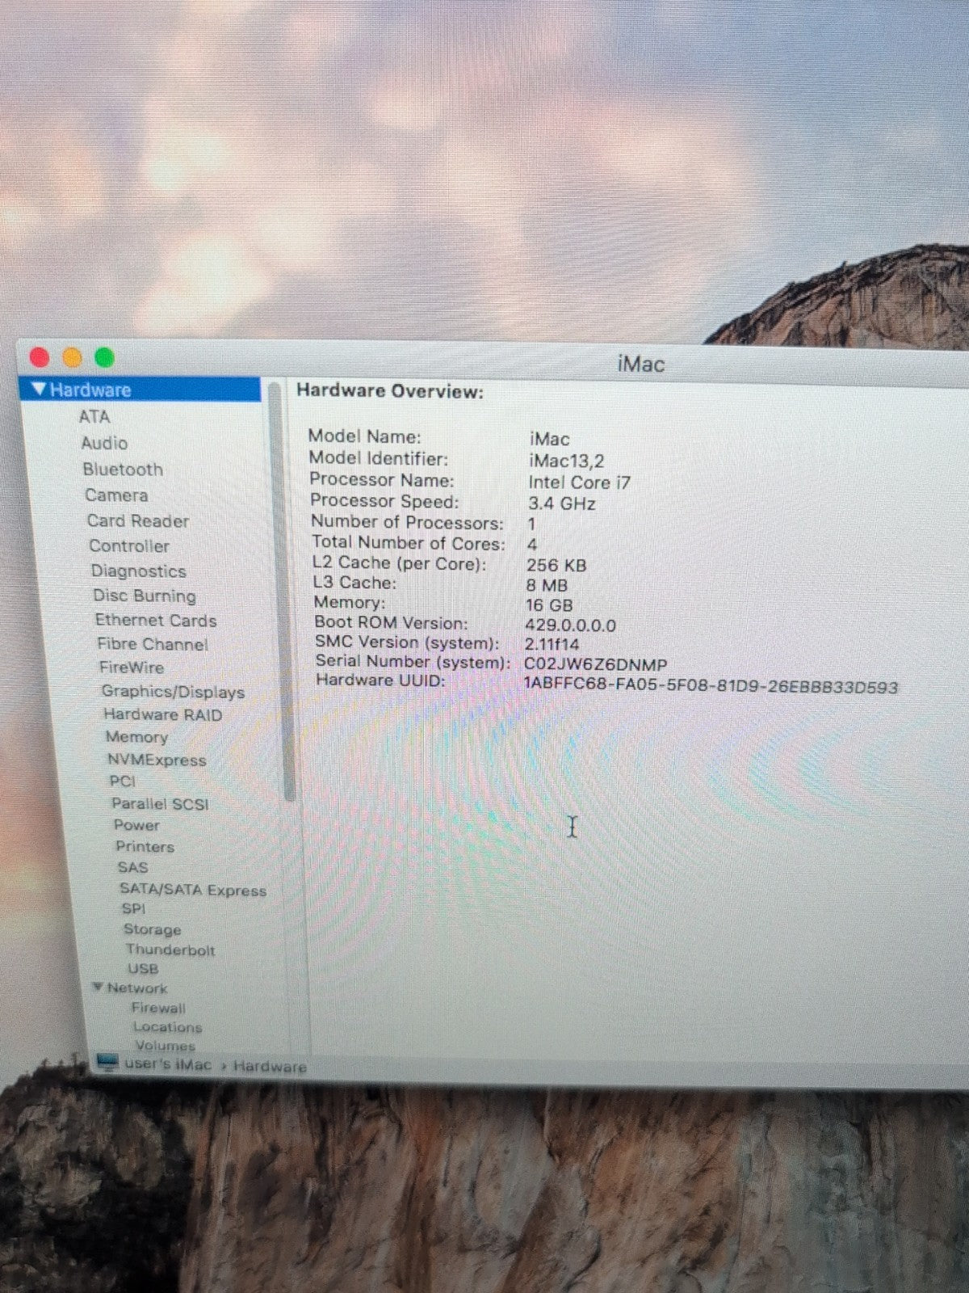Click the Hardware UUID value
This screenshot has width=969, height=1293.
[711, 686]
